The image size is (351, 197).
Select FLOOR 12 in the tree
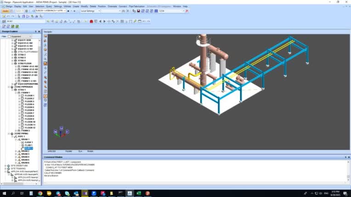30,128
